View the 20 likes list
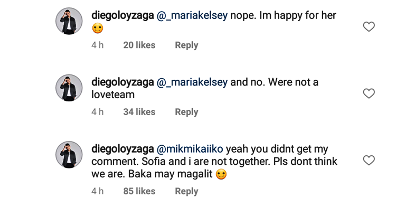Viewport: 396px width, 207px height. (139, 45)
